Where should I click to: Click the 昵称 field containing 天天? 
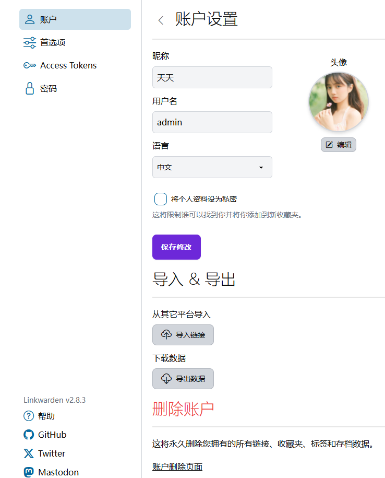212,77
